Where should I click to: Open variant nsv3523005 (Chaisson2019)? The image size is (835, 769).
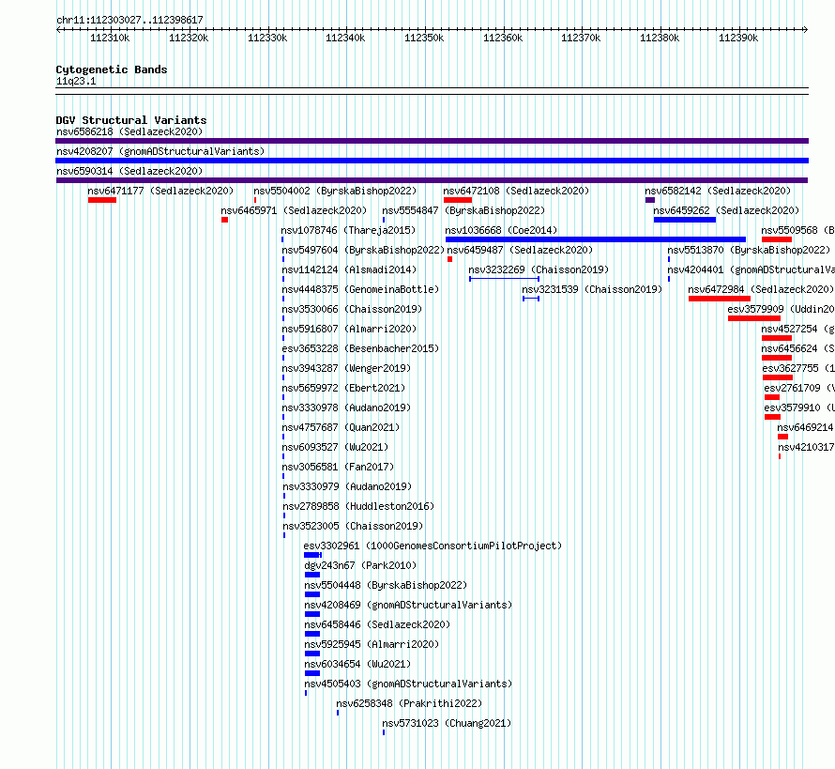[x=353, y=526]
